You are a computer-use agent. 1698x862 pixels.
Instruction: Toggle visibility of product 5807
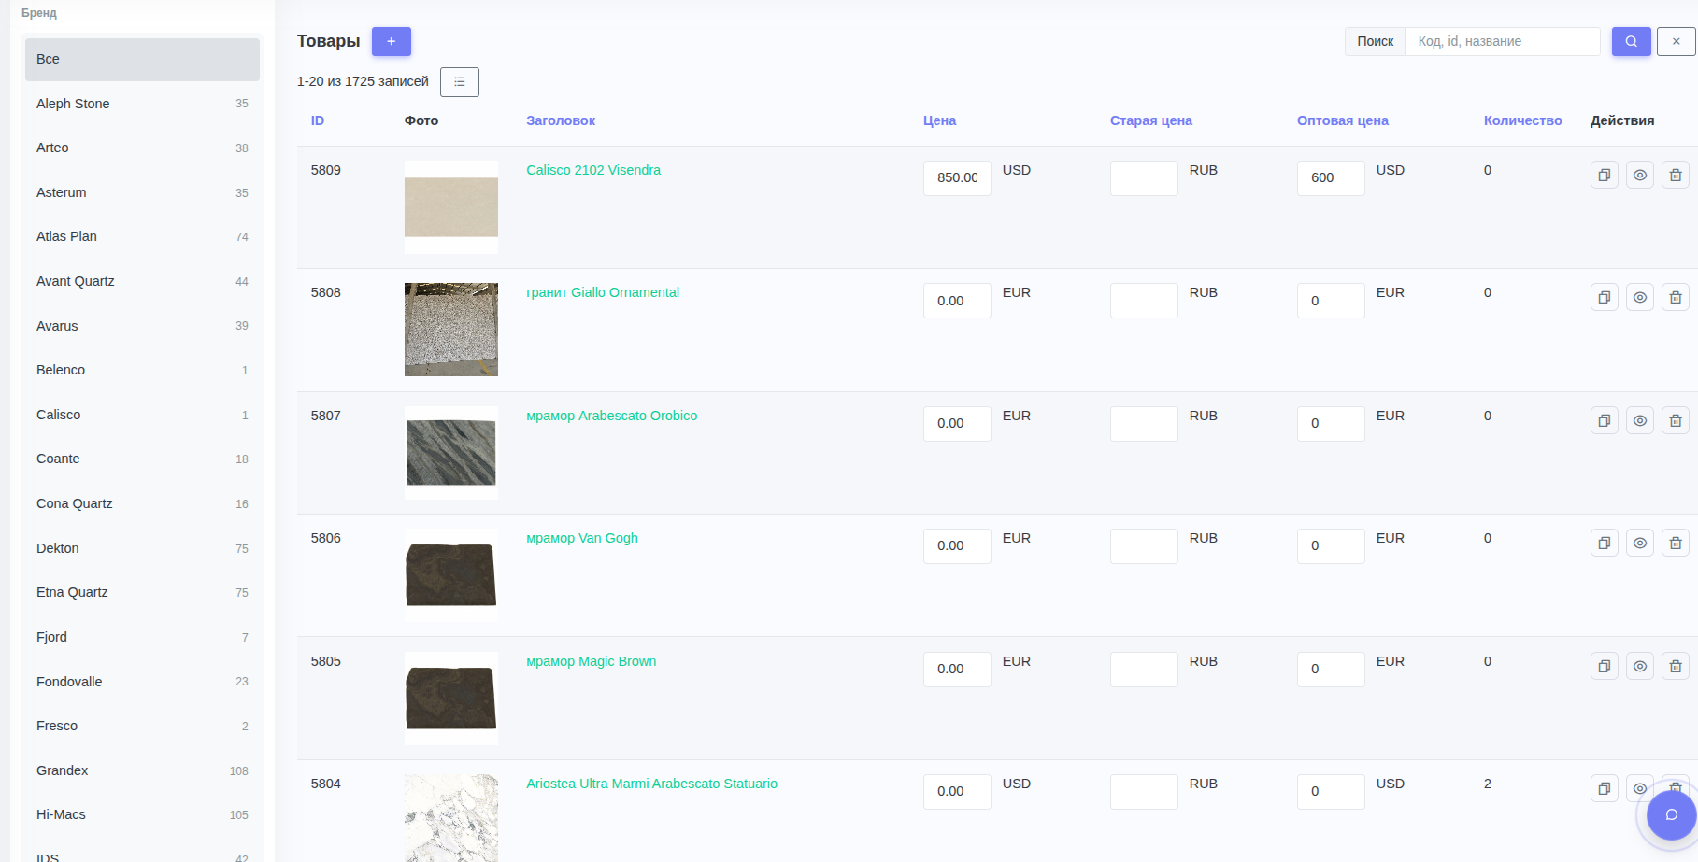tap(1639, 420)
